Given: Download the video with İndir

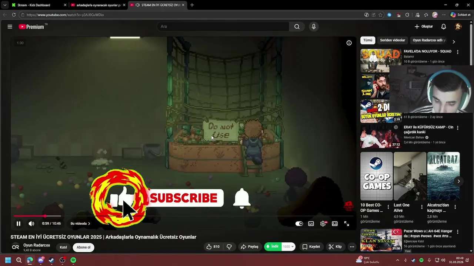Looking at the screenshot, I should (x=273, y=247).
